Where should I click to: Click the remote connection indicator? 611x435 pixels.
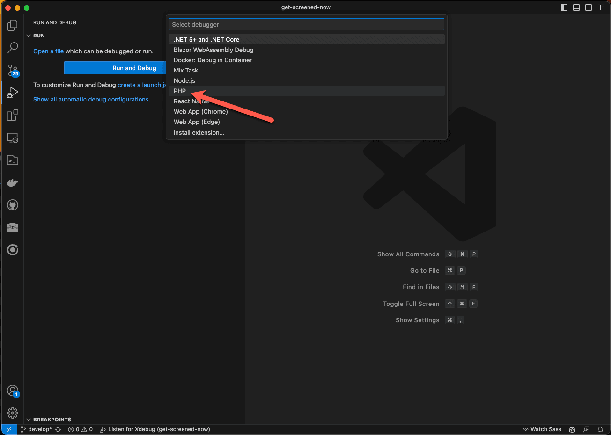click(x=9, y=429)
